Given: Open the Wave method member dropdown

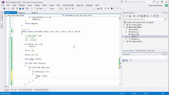Looking at the screenshot, I should click(x=92, y=15).
